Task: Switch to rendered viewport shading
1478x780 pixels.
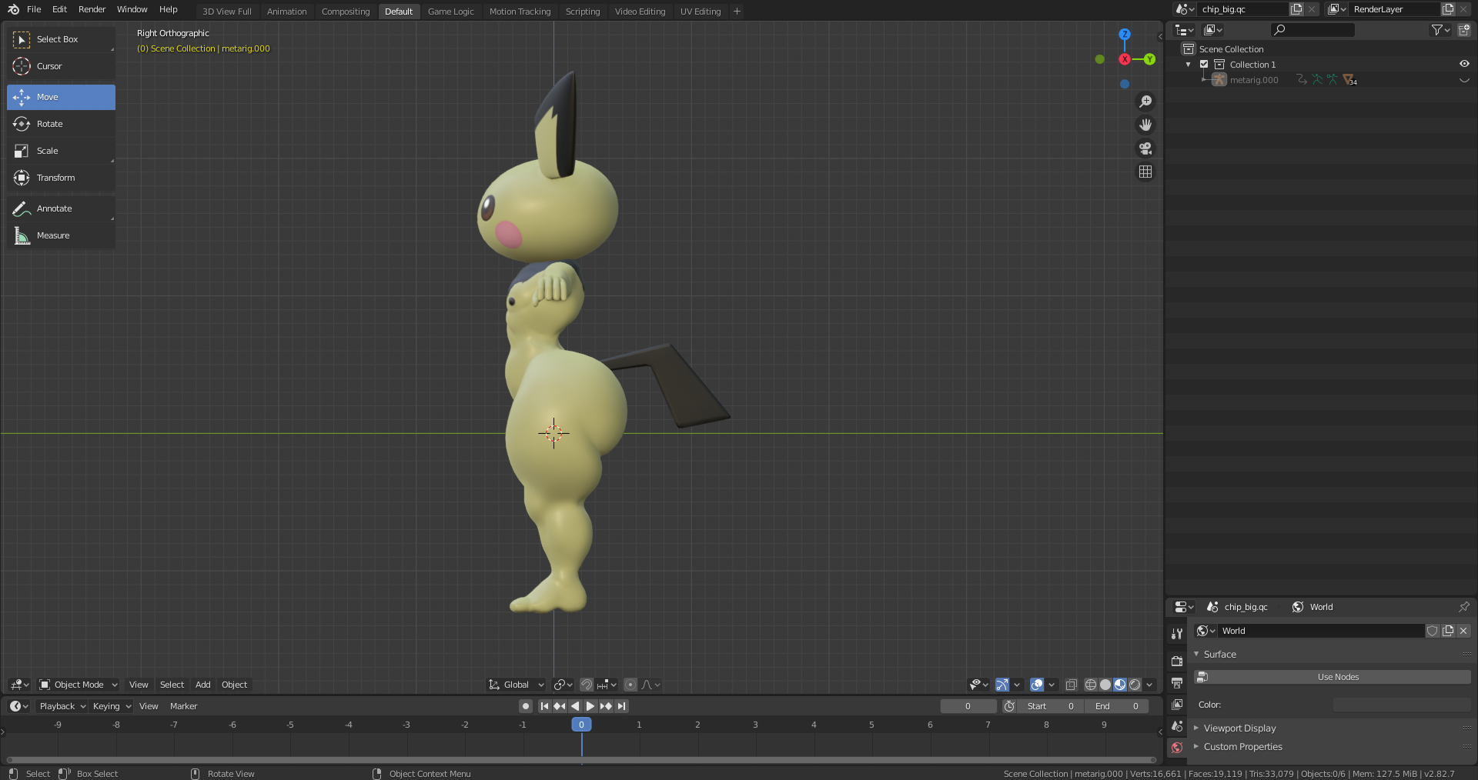Action: [1135, 685]
